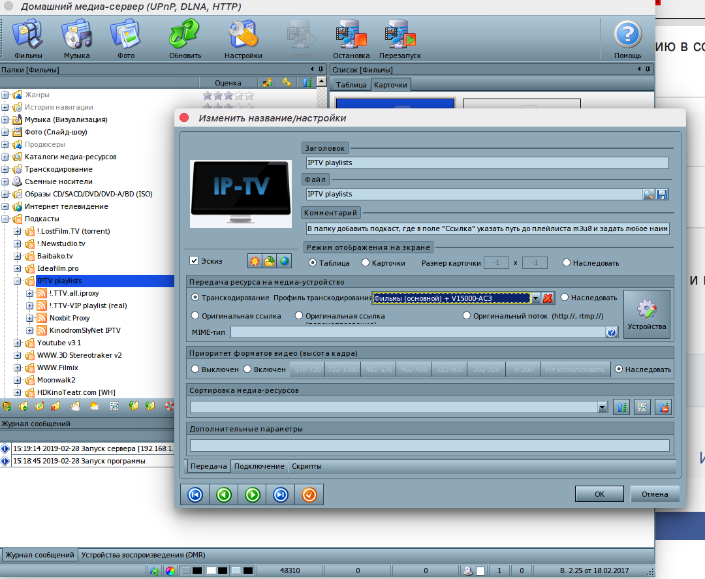Open the Фильмы (Movies) toolbar icon
Viewport: 705px width, 579px height.
pos(28,39)
